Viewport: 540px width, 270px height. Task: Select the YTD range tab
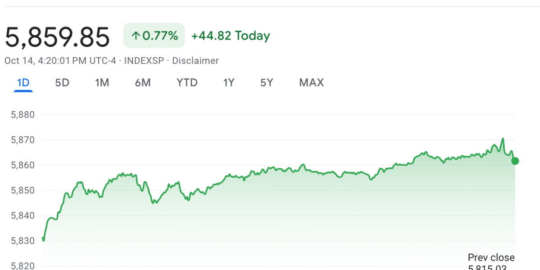(187, 83)
